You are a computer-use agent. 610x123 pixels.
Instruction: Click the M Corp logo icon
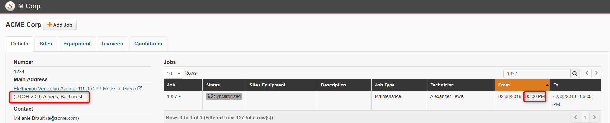(x=10, y=6)
